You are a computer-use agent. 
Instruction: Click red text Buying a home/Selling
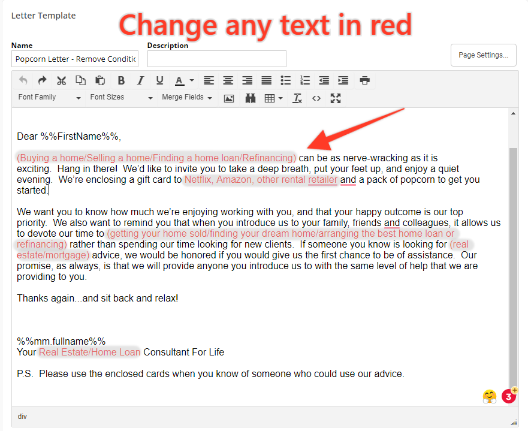pyautogui.click(x=156, y=158)
